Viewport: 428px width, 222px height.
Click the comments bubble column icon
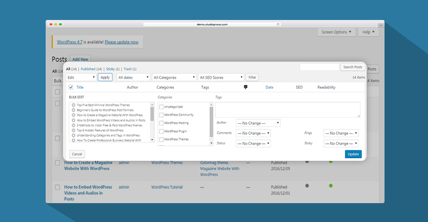point(246,87)
